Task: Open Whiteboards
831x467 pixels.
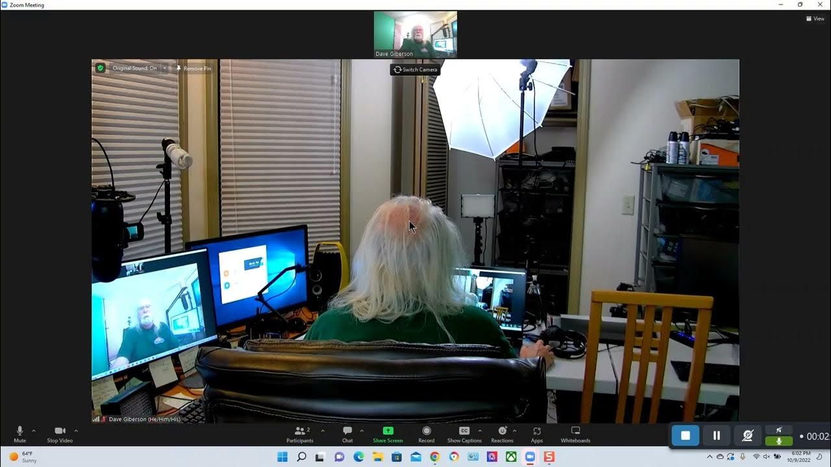Action: pyautogui.click(x=575, y=434)
